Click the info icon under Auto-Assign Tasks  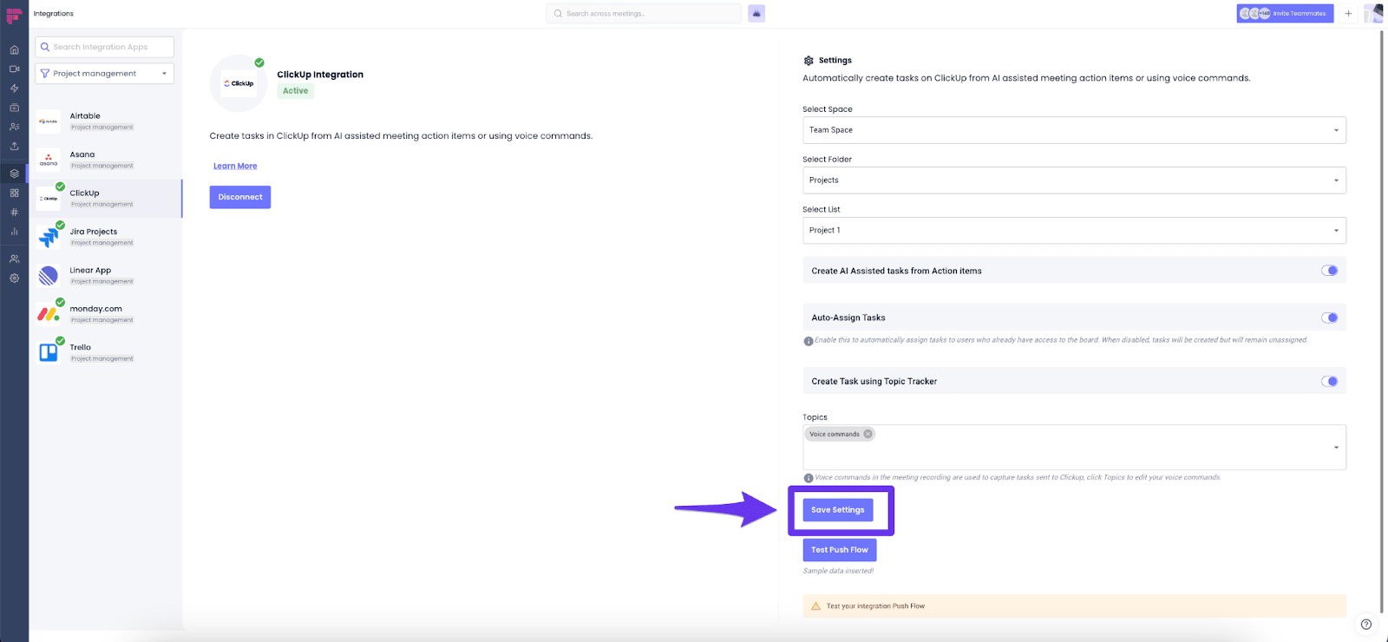tap(809, 341)
